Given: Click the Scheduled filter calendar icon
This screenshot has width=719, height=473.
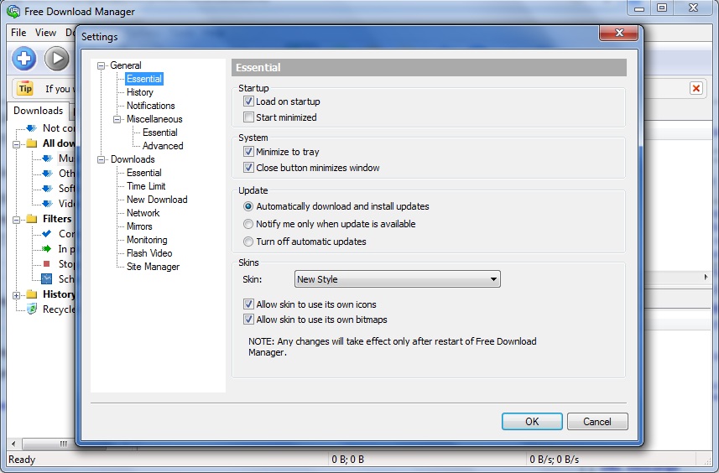Looking at the screenshot, I should tap(47, 278).
